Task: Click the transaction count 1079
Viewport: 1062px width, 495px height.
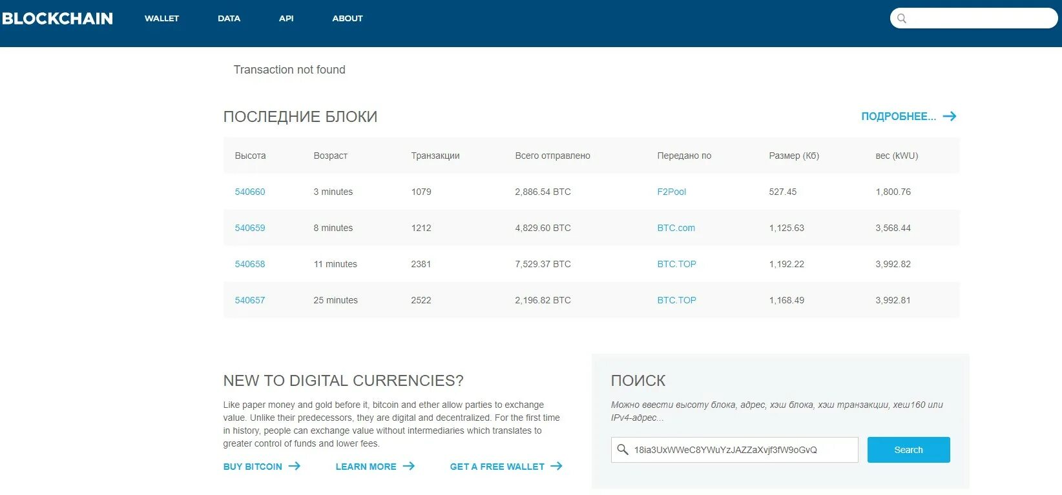Action: pyautogui.click(x=421, y=192)
